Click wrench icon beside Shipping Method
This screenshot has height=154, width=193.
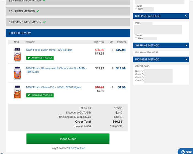(x=186, y=45)
